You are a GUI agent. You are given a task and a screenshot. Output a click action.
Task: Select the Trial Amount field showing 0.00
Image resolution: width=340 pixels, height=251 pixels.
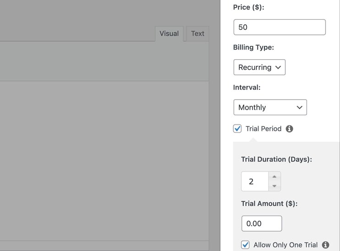click(x=261, y=223)
